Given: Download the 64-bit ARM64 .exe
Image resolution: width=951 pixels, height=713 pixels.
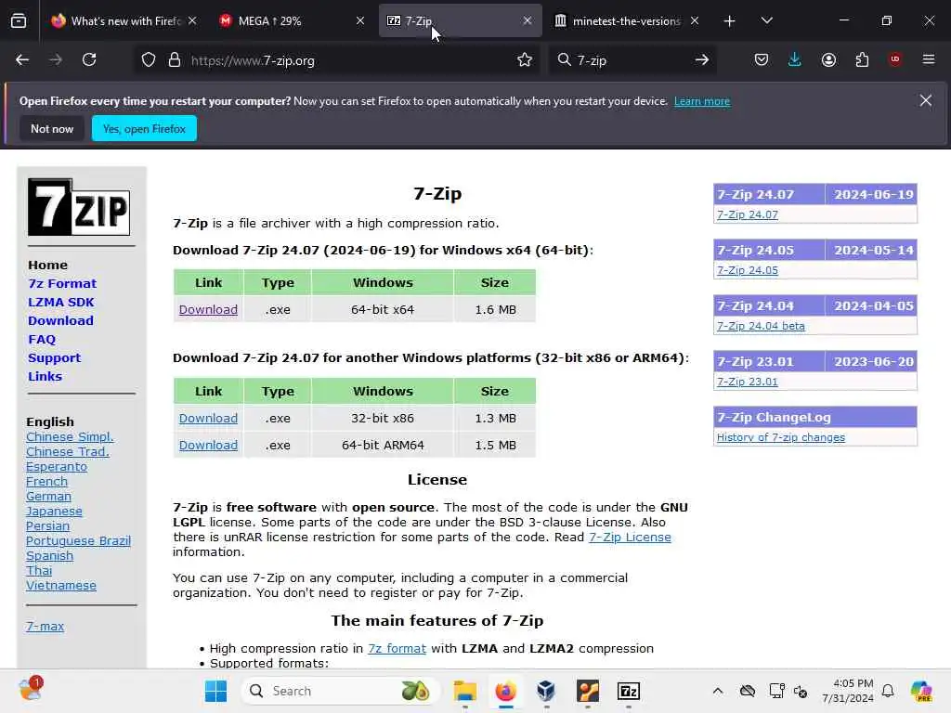Looking at the screenshot, I should 208,445.
